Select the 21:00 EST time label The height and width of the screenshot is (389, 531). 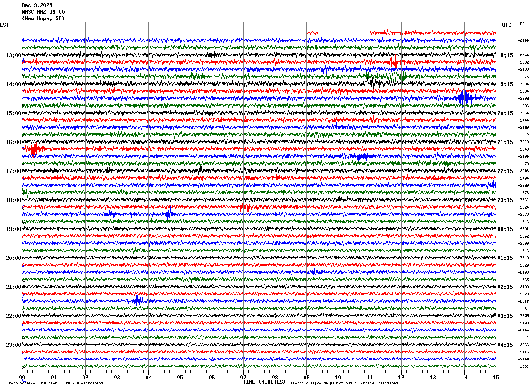[14, 287]
